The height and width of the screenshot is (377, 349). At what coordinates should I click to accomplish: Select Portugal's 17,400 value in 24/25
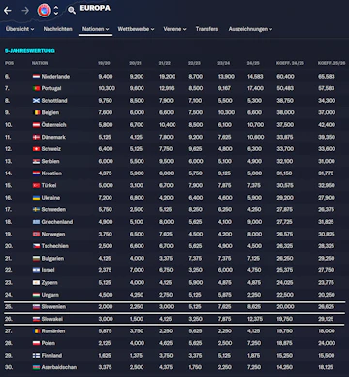coord(255,88)
